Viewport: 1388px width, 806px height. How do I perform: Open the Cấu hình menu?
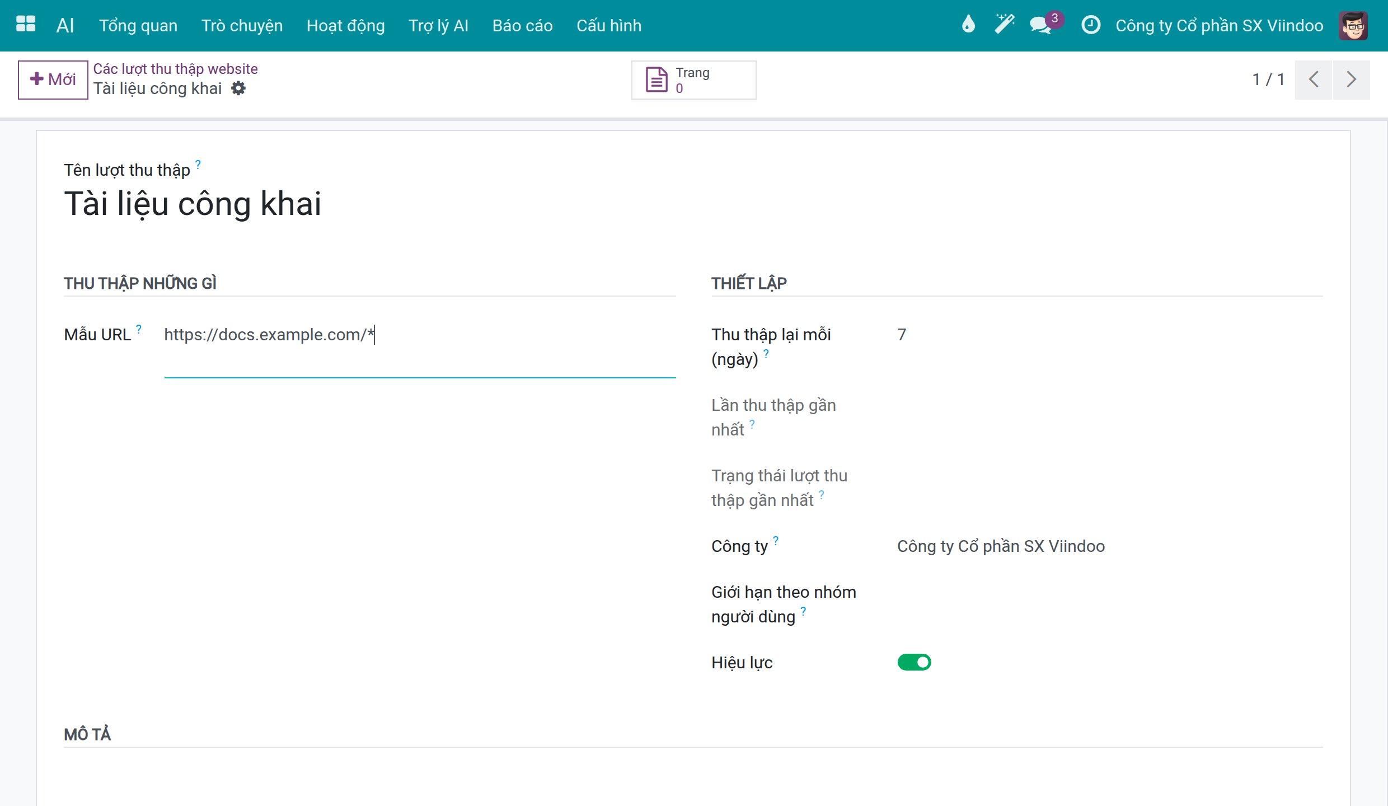tap(608, 25)
